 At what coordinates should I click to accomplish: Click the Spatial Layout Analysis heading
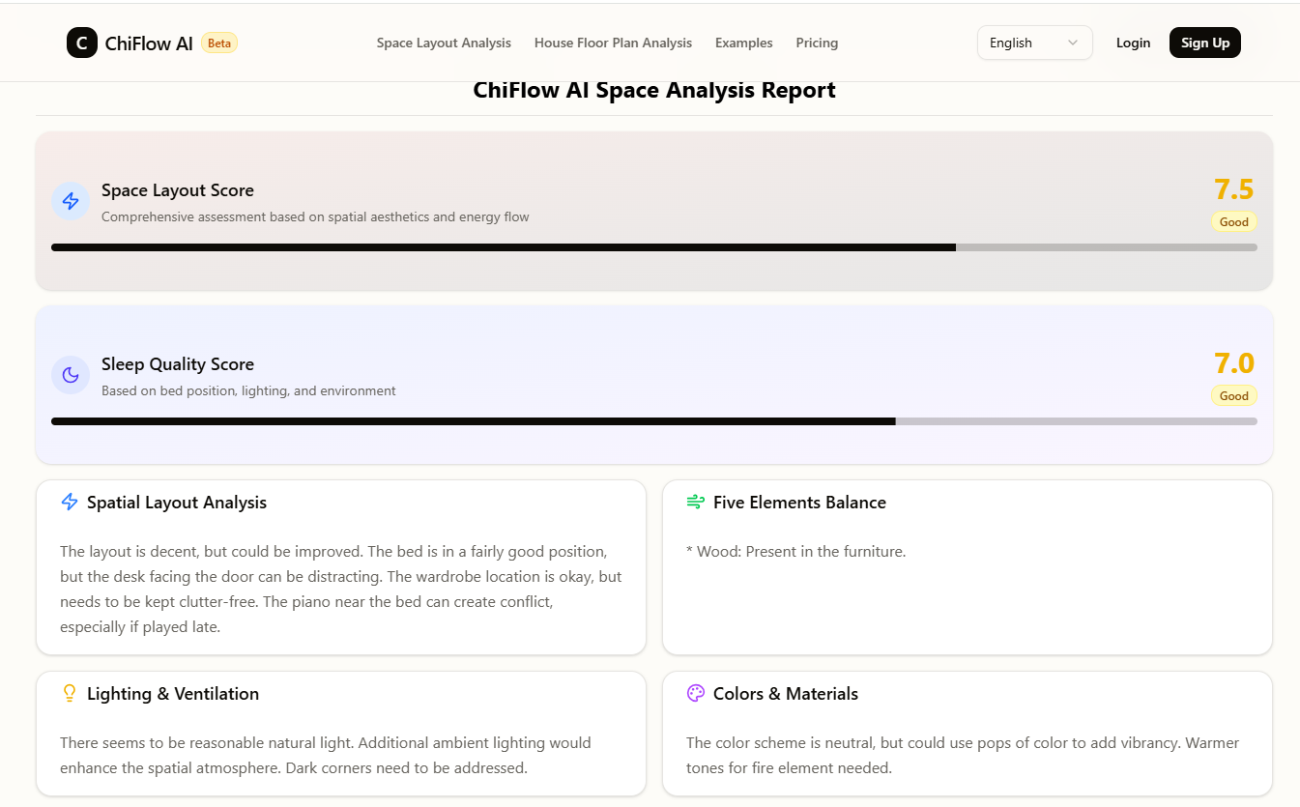click(x=177, y=503)
